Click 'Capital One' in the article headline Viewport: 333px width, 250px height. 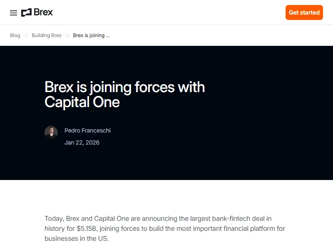click(82, 102)
